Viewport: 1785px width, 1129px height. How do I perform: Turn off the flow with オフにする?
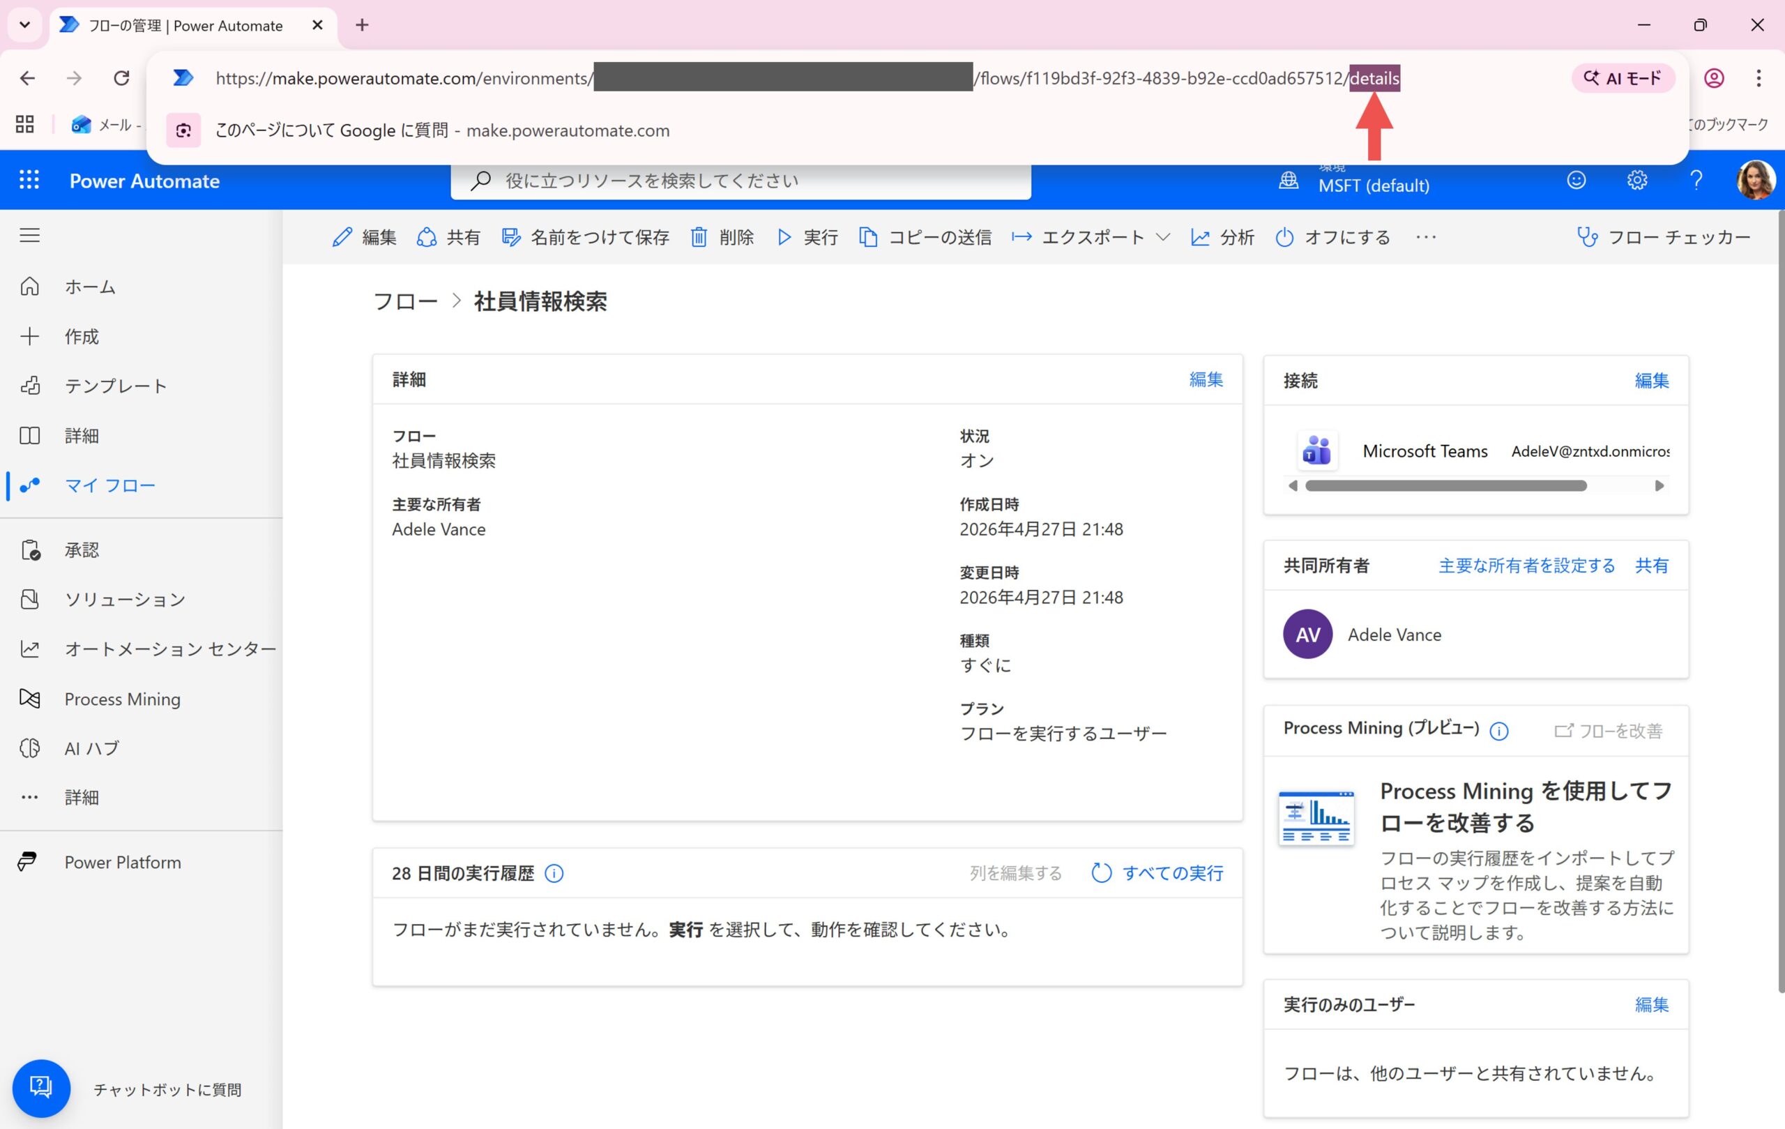point(1332,237)
